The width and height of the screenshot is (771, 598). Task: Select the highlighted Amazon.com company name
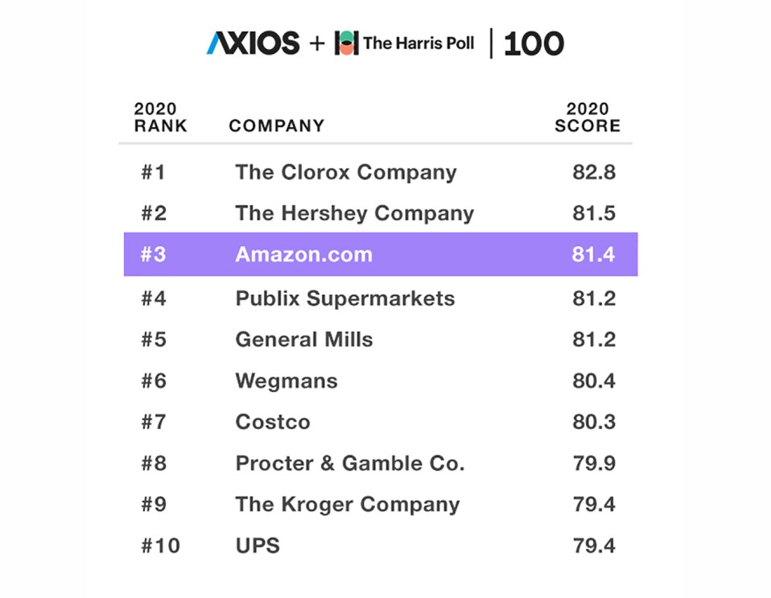303,254
